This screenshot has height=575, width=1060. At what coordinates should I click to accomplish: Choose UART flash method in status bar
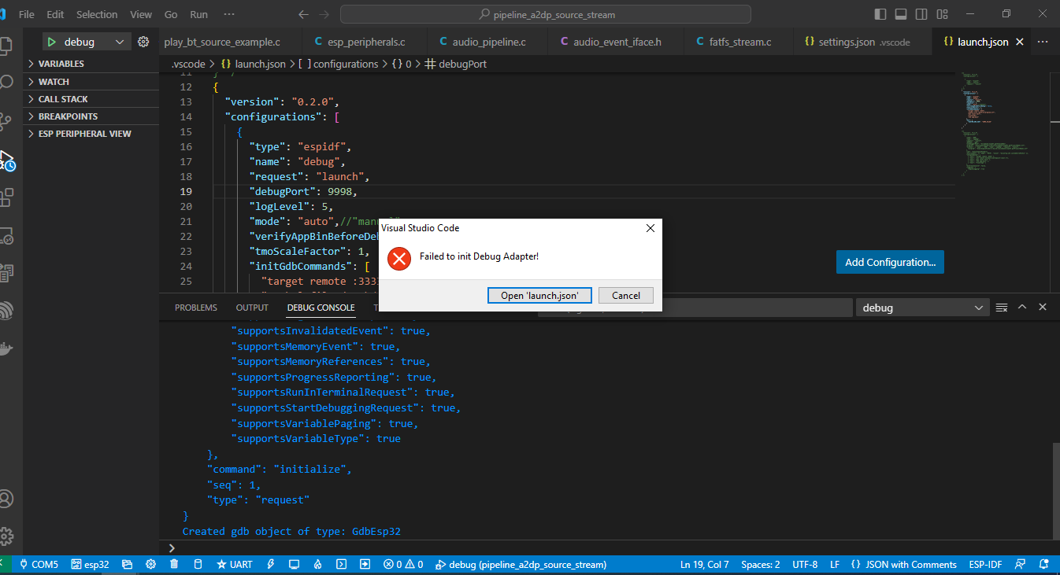pos(235,565)
